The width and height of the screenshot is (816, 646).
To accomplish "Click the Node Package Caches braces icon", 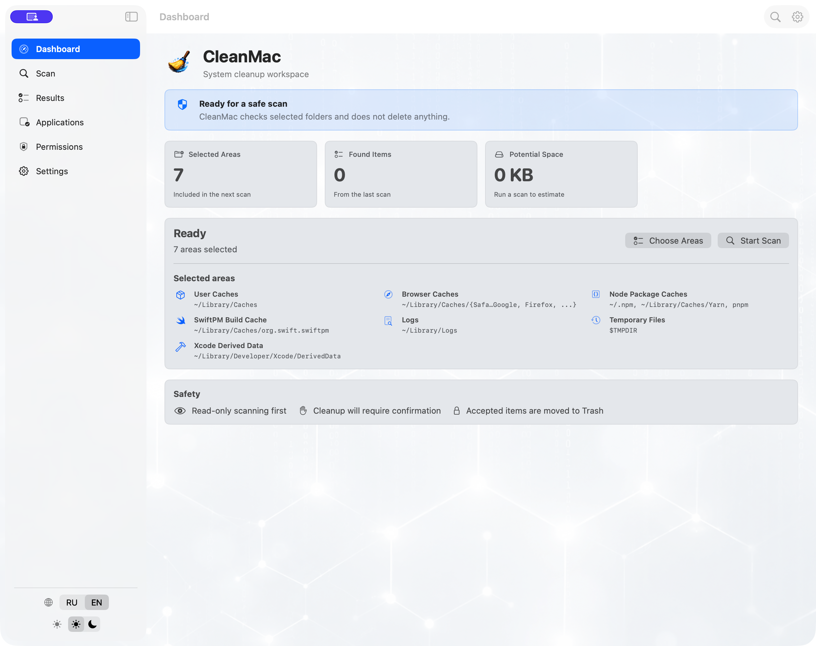I will click(596, 294).
